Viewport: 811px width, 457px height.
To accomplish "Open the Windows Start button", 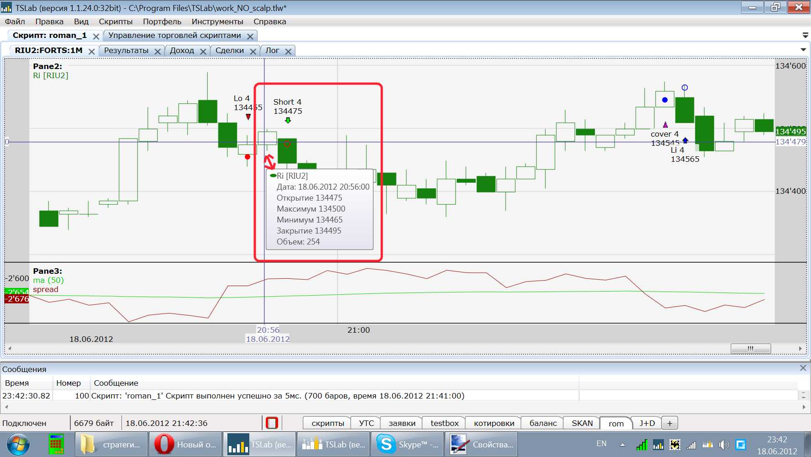I will click(18, 444).
